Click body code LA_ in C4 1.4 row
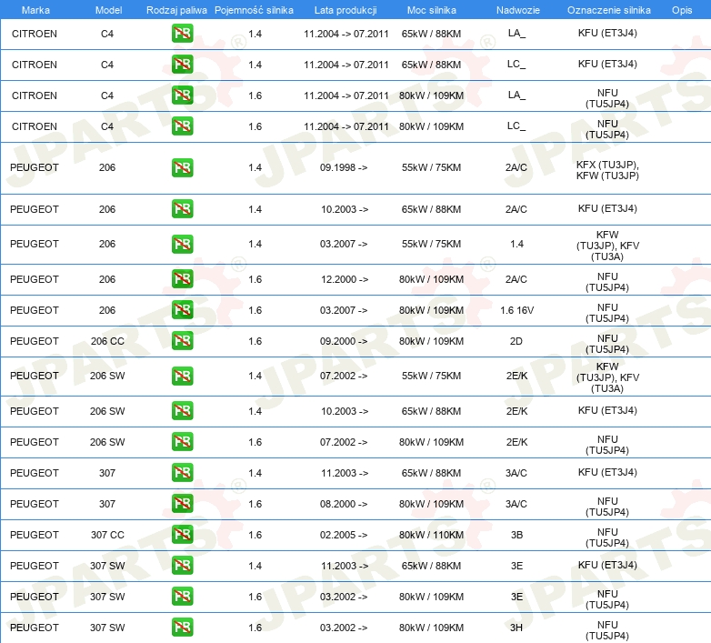The height and width of the screenshot is (643, 711). (516, 33)
